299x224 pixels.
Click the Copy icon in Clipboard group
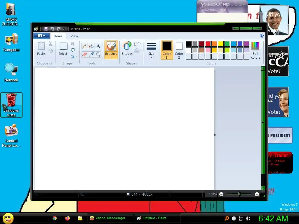(x=50, y=50)
